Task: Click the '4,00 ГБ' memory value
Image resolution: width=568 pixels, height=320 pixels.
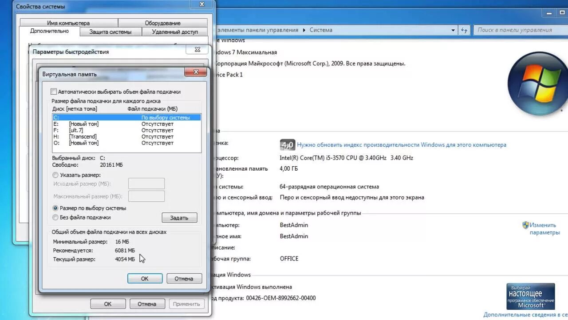Action: tap(289, 169)
